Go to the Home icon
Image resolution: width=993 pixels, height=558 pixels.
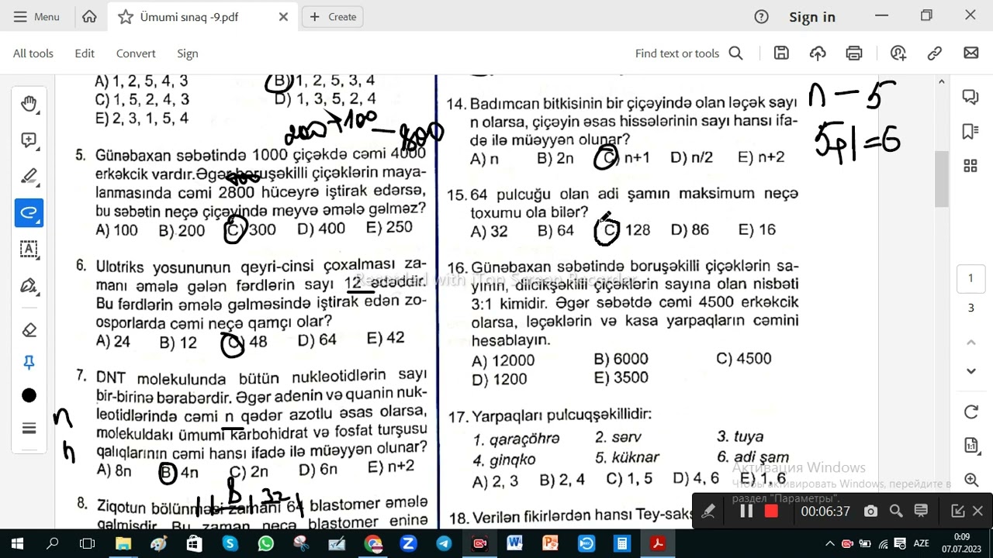(x=89, y=16)
